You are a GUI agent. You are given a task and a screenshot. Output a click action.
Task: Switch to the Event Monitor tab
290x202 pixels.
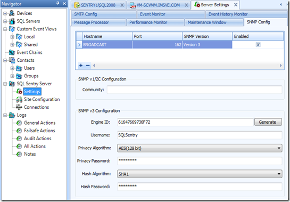[171, 14]
